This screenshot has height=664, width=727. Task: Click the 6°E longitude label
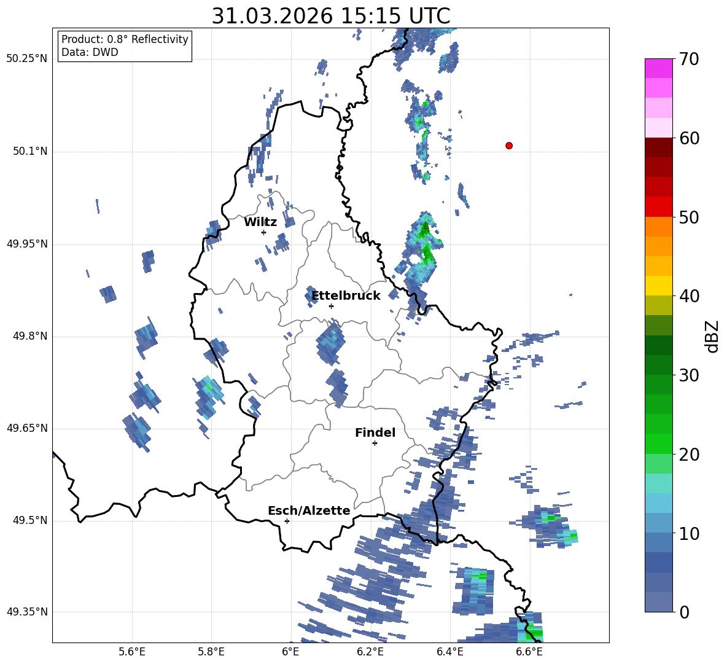(x=290, y=652)
